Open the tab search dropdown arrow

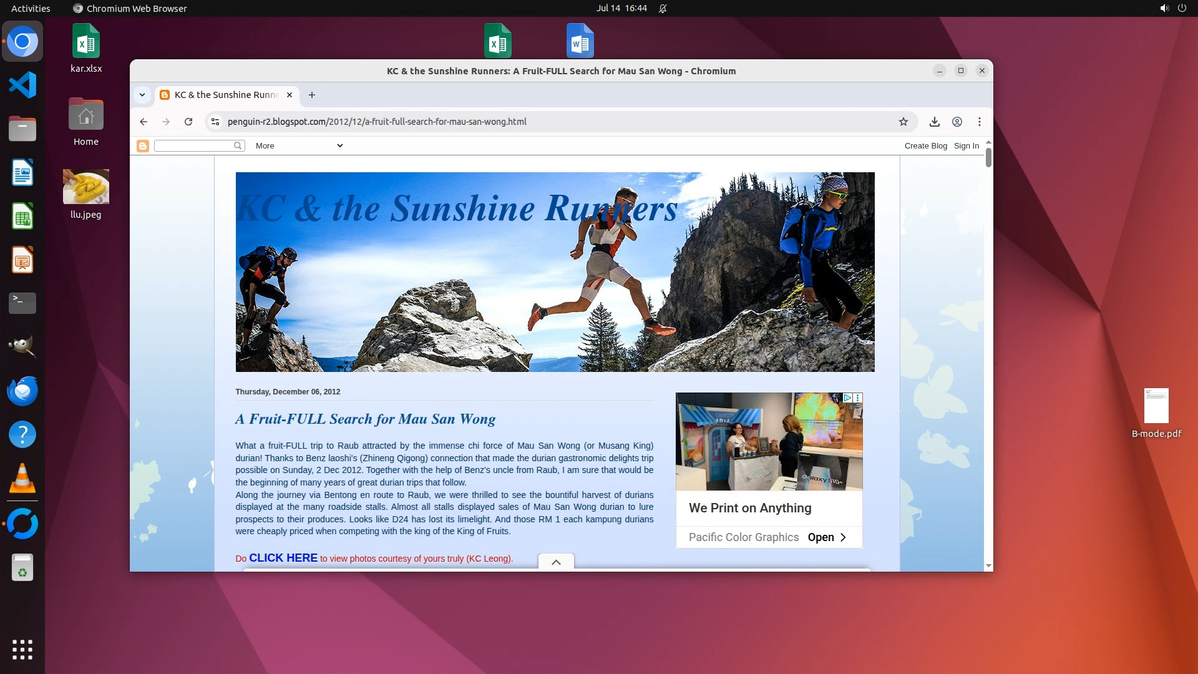[142, 95]
